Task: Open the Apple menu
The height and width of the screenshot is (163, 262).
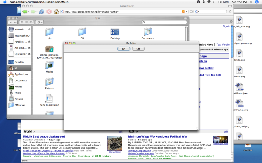Action: pos(5,2)
